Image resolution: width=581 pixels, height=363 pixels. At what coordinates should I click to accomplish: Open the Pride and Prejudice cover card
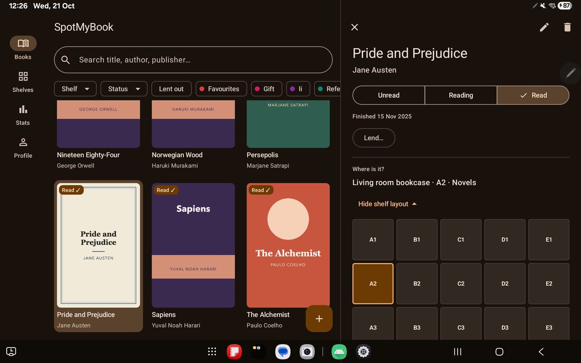(x=98, y=245)
